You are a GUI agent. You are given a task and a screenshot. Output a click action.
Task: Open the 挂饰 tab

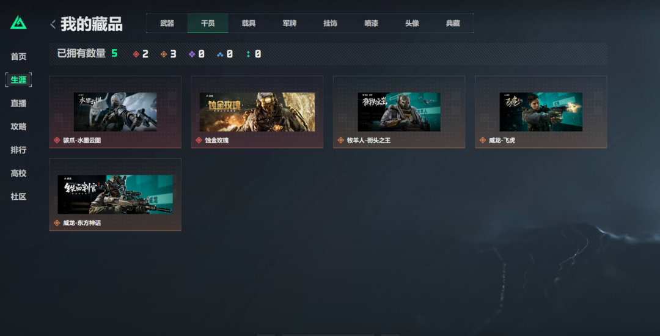point(331,23)
